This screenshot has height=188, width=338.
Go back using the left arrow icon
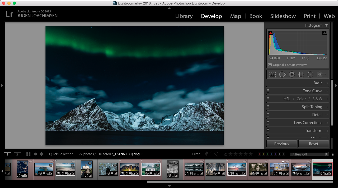(35, 154)
